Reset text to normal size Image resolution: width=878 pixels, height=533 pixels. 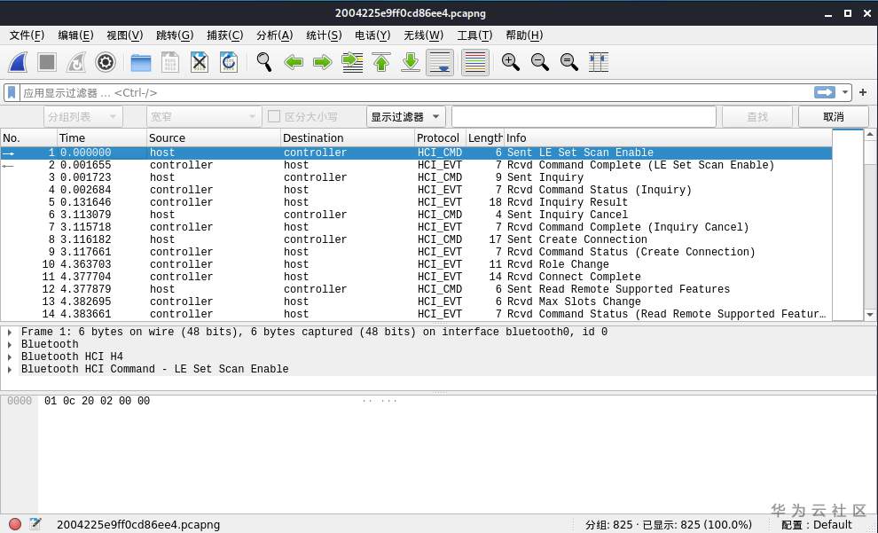(x=568, y=62)
